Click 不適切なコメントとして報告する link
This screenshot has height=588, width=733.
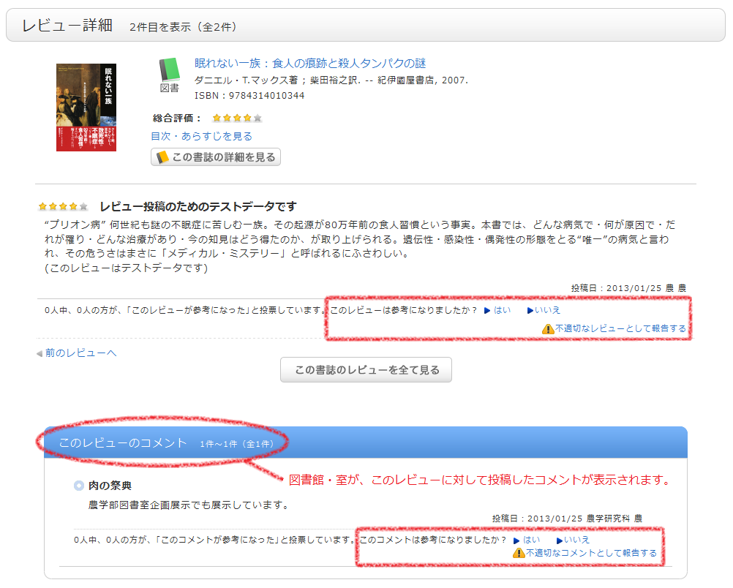(x=591, y=553)
